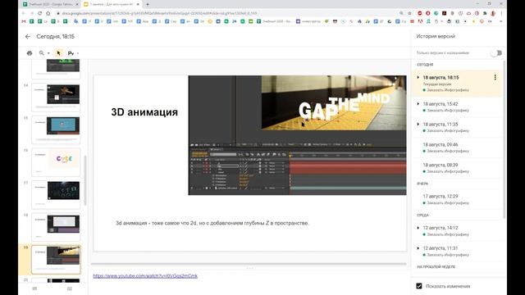
Task: Expand the 18 августа, 18:15 version
Action: 418,77
